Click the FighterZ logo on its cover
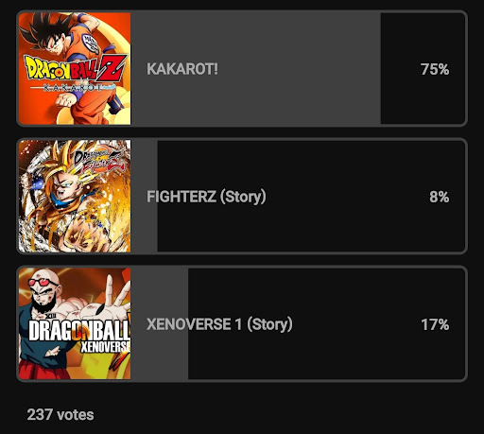The image size is (484, 434). [98, 161]
